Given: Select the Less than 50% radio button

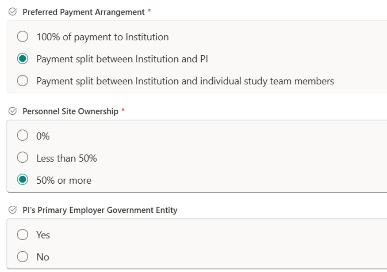Looking at the screenshot, I should coord(23,157).
